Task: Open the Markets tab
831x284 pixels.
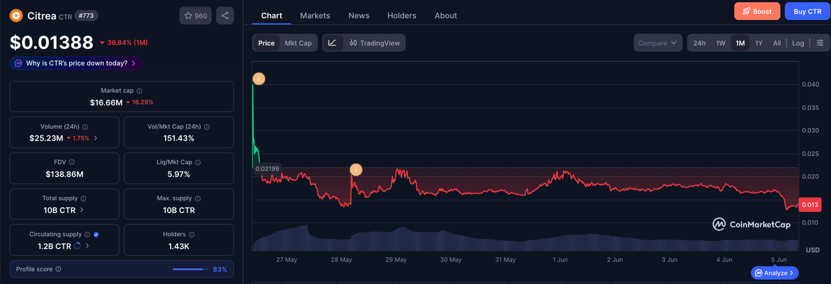Action: click(x=315, y=16)
